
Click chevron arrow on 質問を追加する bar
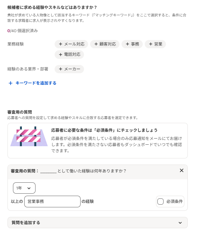[180, 223]
